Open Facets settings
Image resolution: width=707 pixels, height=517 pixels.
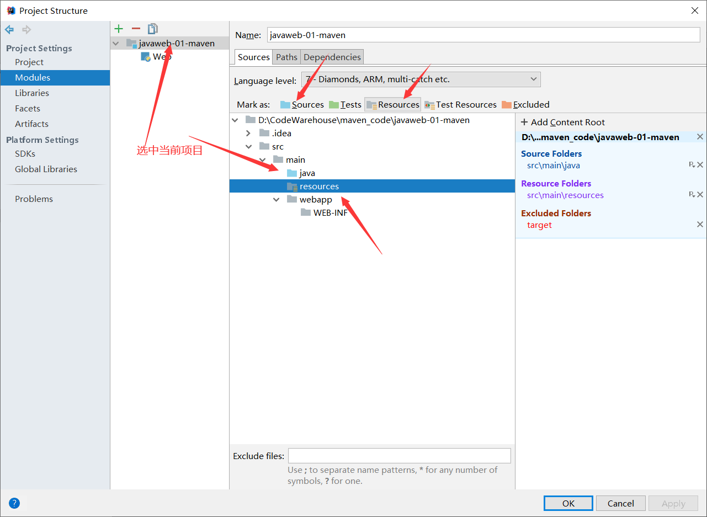tap(28, 109)
